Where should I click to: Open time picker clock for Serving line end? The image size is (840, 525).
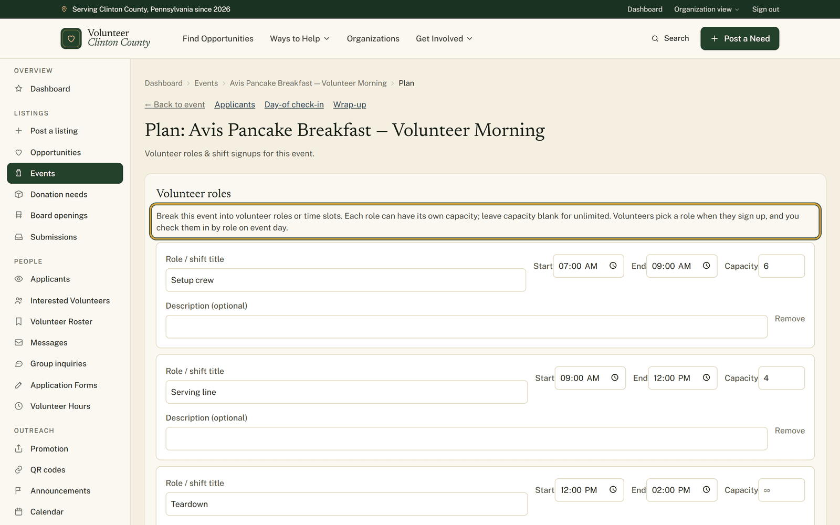pyautogui.click(x=706, y=377)
